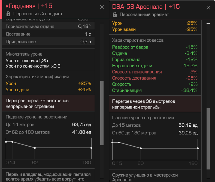Click the Скорость доставания -25% row
215x182 pixels.
(155, 78)
